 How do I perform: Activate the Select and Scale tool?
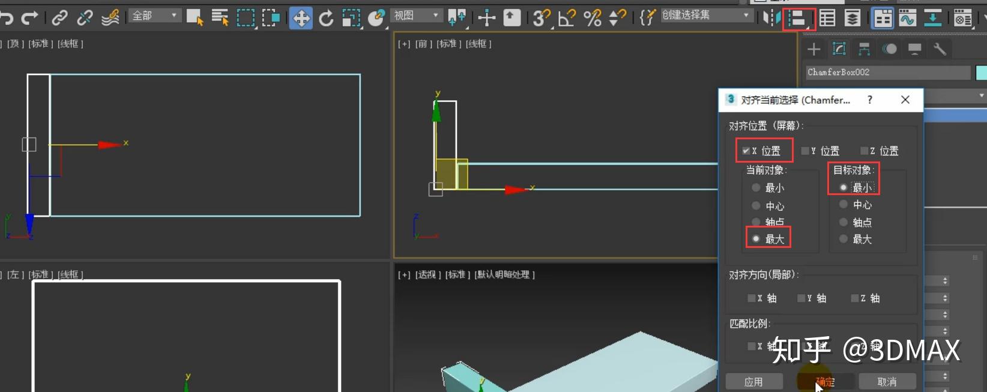351,18
